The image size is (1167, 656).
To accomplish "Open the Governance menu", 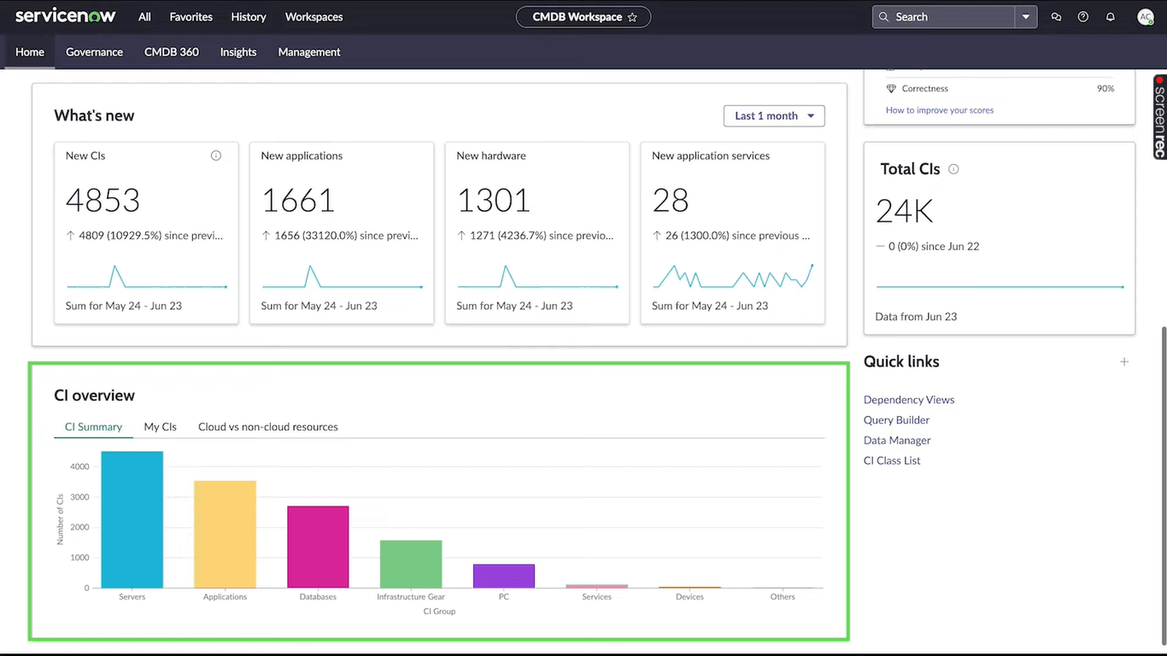I will [x=94, y=52].
